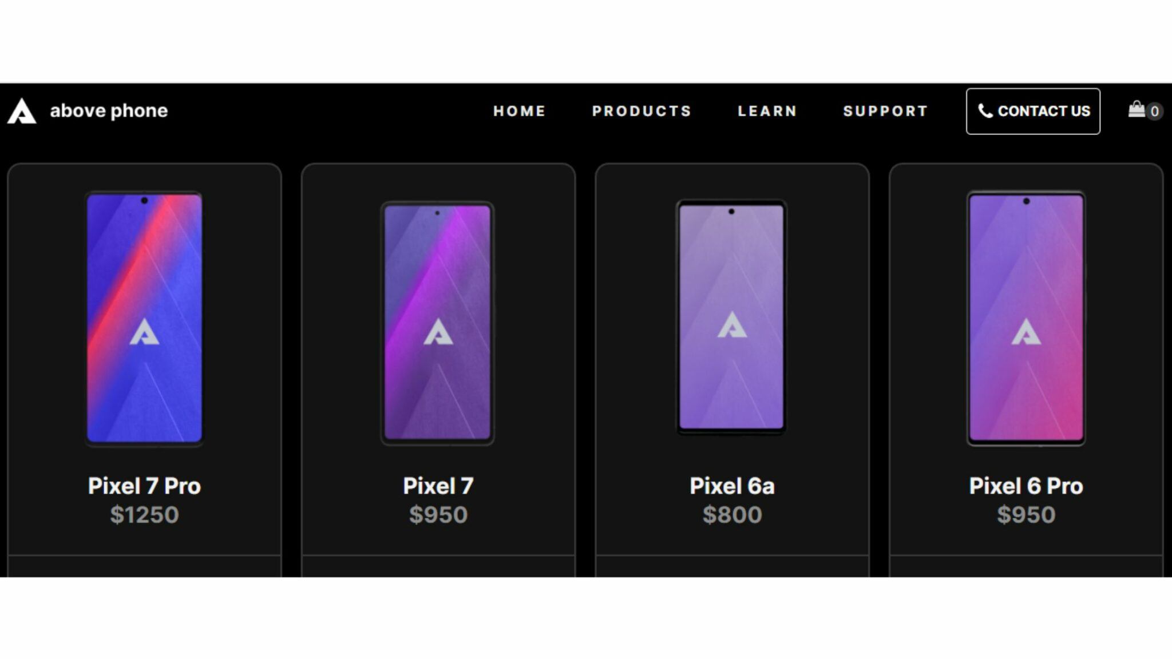Image resolution: width=1172 pixels, height=659 pixels.
Task: Click the phone icon inside Contact Us
Action: point(985,112)
